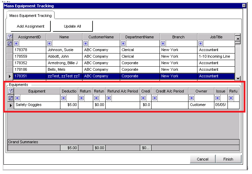Select the Johnson, Susie assignment row
Screen dimensions: 252x174
click(121, 50)
